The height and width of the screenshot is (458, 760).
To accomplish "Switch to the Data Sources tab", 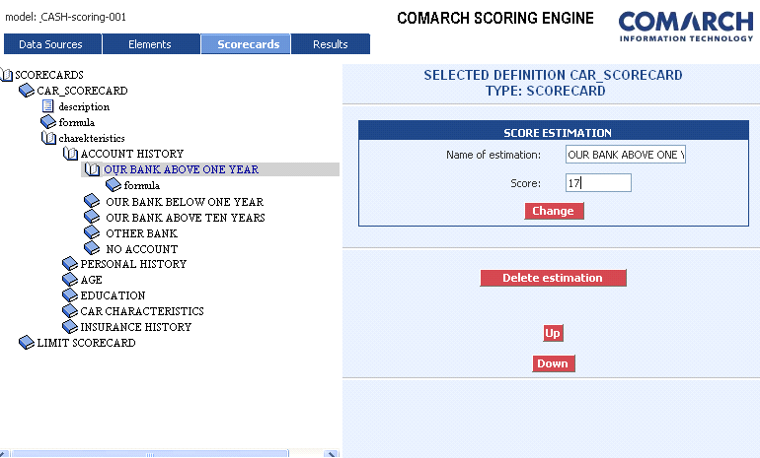I will point(50,44).
